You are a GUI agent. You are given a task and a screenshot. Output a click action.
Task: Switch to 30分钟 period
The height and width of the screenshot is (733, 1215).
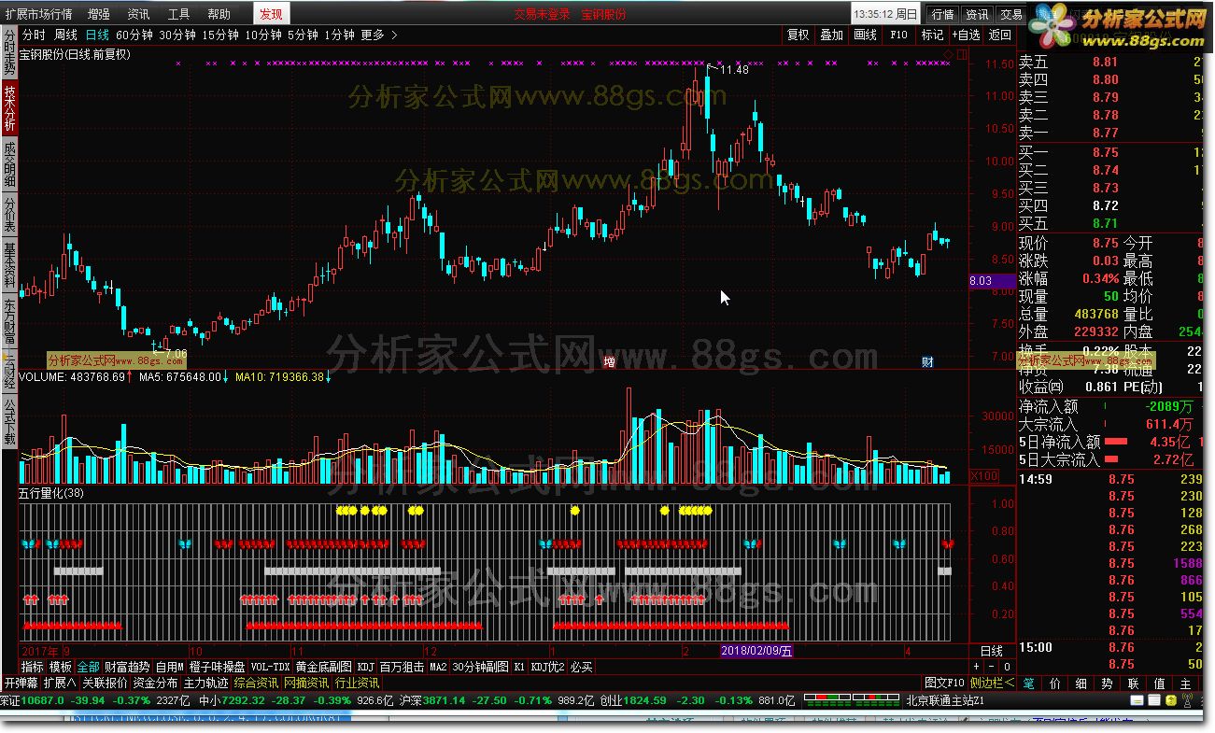(177, 35)
